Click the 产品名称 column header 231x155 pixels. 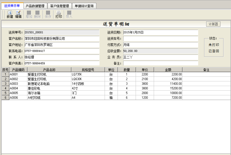tap(49, 70)
